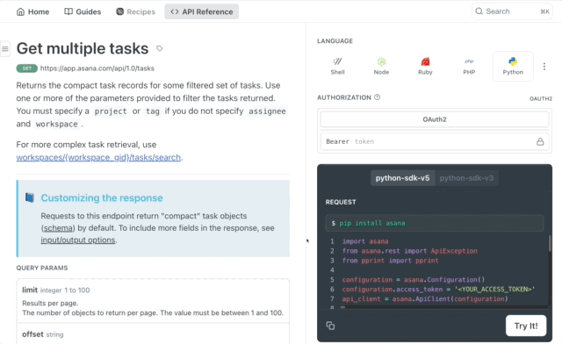Image resolution: width=562 pixels, height=344 pixels.
Task: Choose the PHP language icon
Action: click(x=469, y=67)
